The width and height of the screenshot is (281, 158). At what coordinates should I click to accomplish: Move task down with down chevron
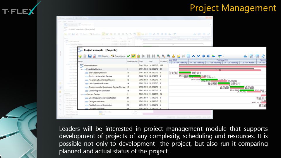pos(198,56)
